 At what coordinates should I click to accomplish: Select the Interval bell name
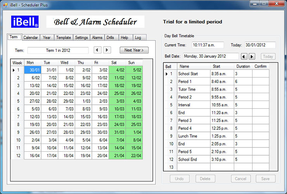tap(194, 105)
